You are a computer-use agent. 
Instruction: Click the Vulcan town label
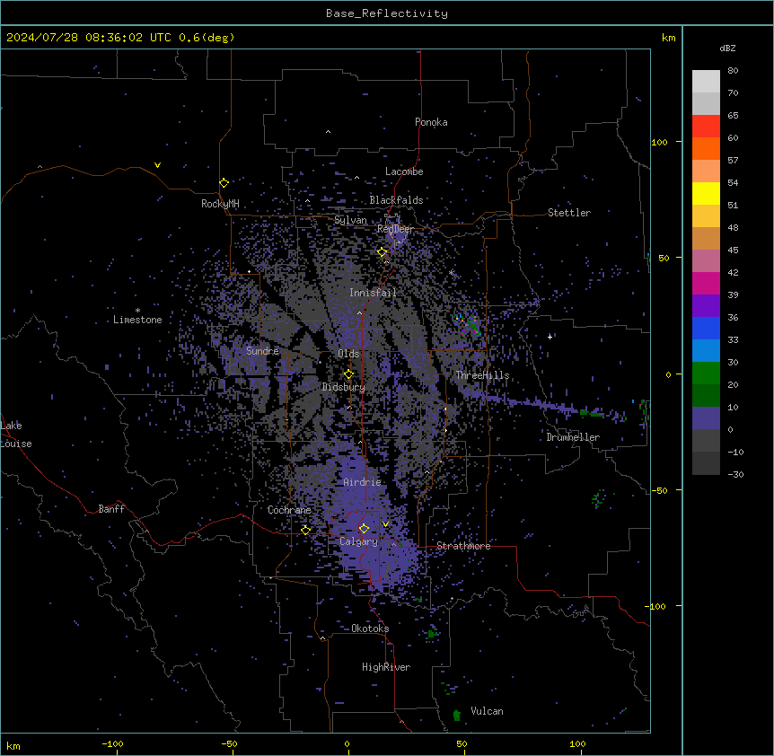coord(488,711)
